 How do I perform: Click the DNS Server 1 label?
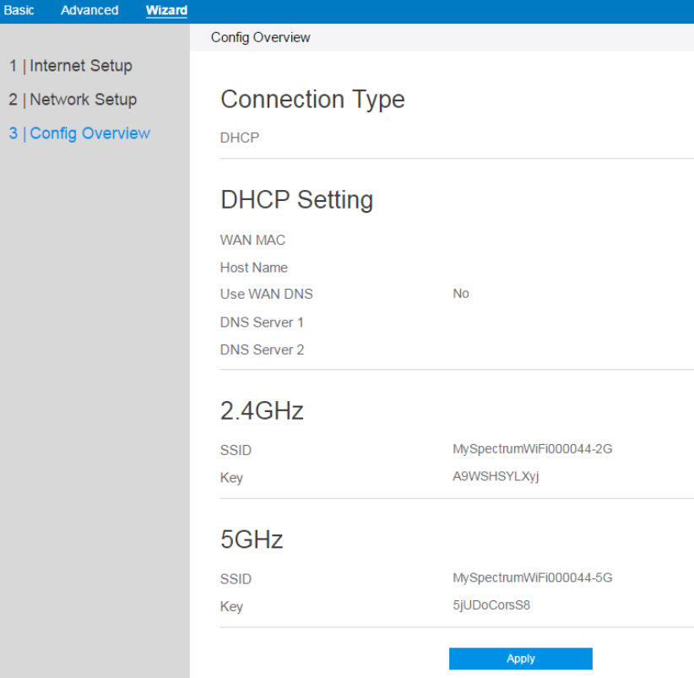click(262, 323)
